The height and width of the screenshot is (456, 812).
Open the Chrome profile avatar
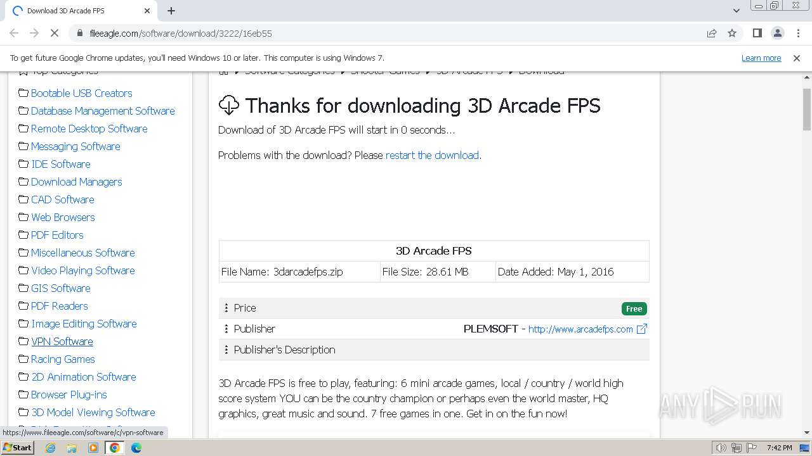(x=777, y=33)
